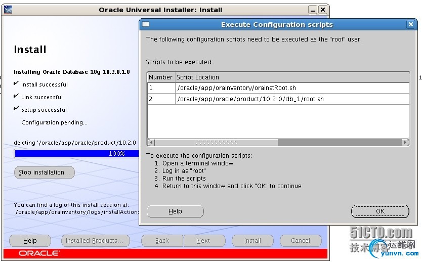Click Cancel in the installer window
This screenshot has width=422, height=262.
(301, 241)
